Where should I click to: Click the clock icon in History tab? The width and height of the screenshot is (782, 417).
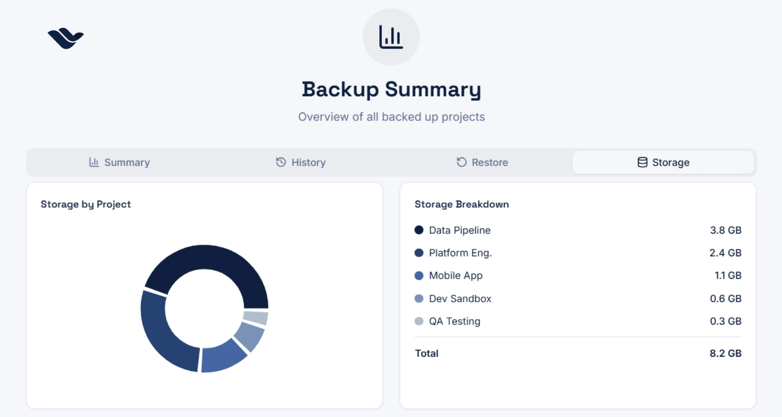pos(281,162)
